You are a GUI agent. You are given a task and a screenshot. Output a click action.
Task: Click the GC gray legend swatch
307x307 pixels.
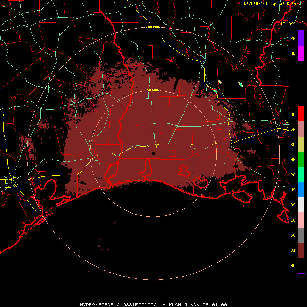[301, 235]
